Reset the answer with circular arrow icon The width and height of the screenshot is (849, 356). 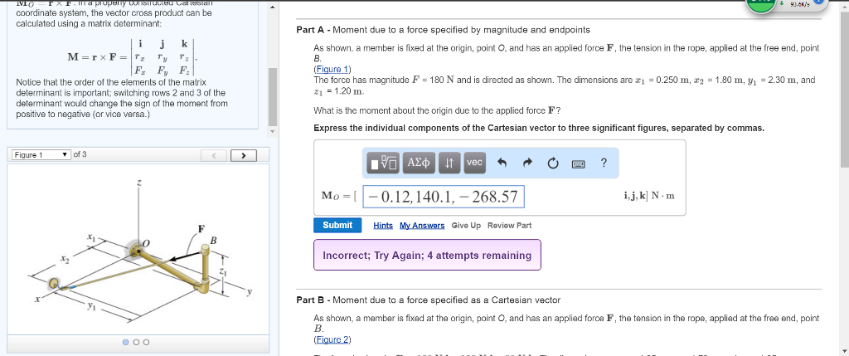552,163
